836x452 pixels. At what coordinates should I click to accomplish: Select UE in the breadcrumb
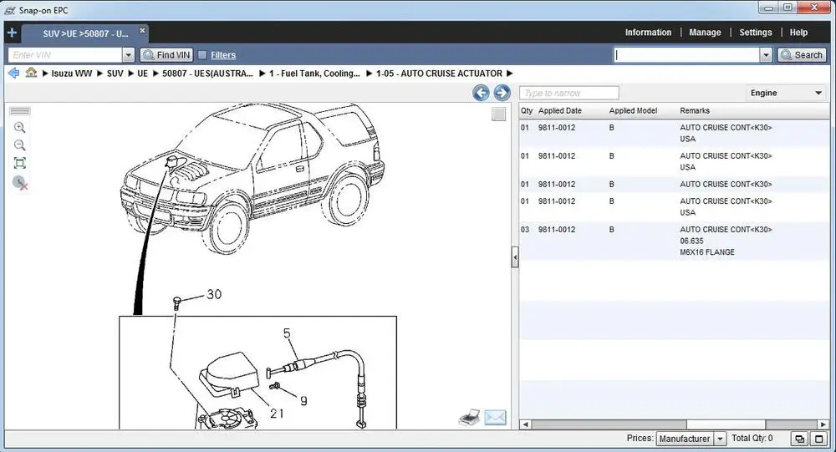[142, 74]
